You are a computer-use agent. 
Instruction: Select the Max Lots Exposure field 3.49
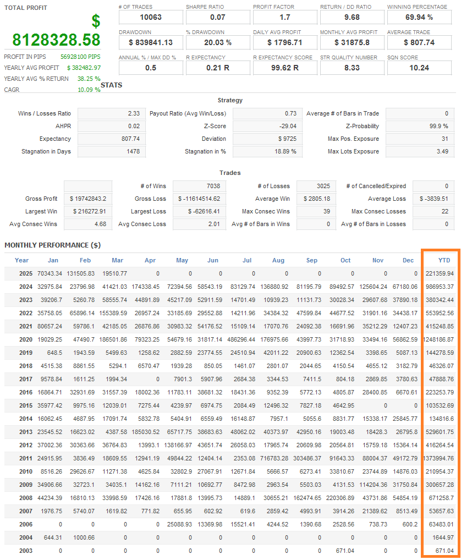pyautogui.click(x=420, y=151)
